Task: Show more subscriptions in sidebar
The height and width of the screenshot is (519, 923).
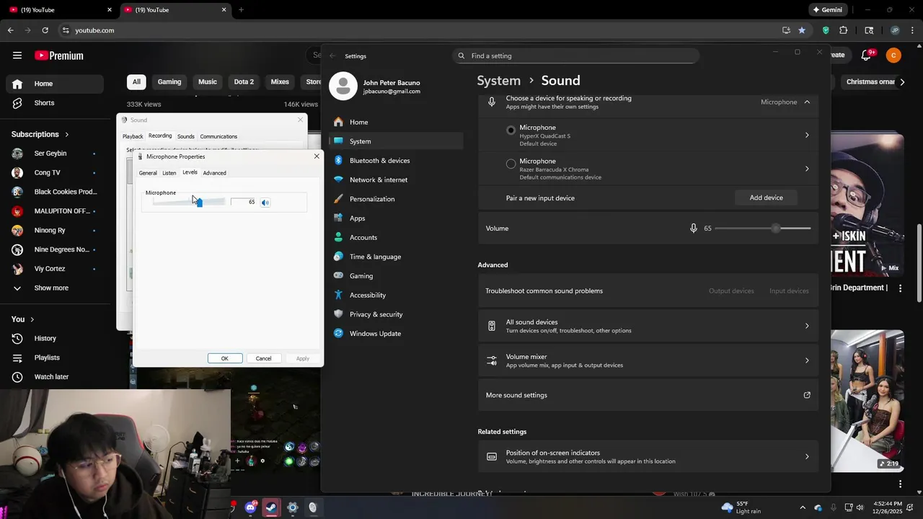Action: tap(51, 288)
